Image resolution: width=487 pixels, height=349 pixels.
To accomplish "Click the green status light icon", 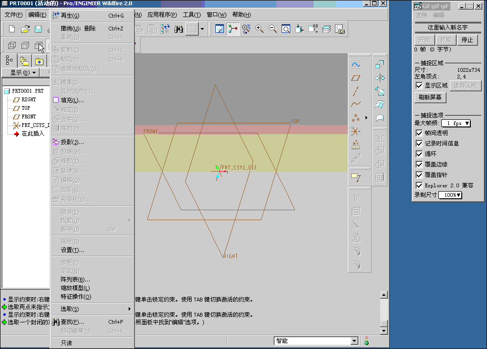I will 366,341.
